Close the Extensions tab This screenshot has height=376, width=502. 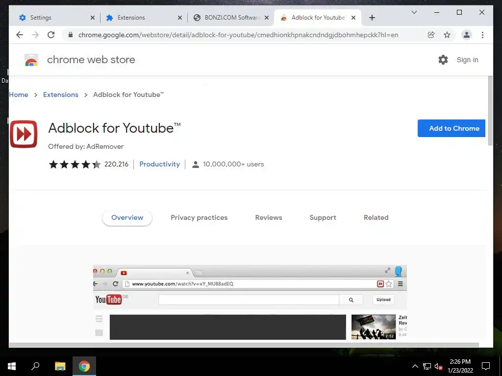coord(180,18)
